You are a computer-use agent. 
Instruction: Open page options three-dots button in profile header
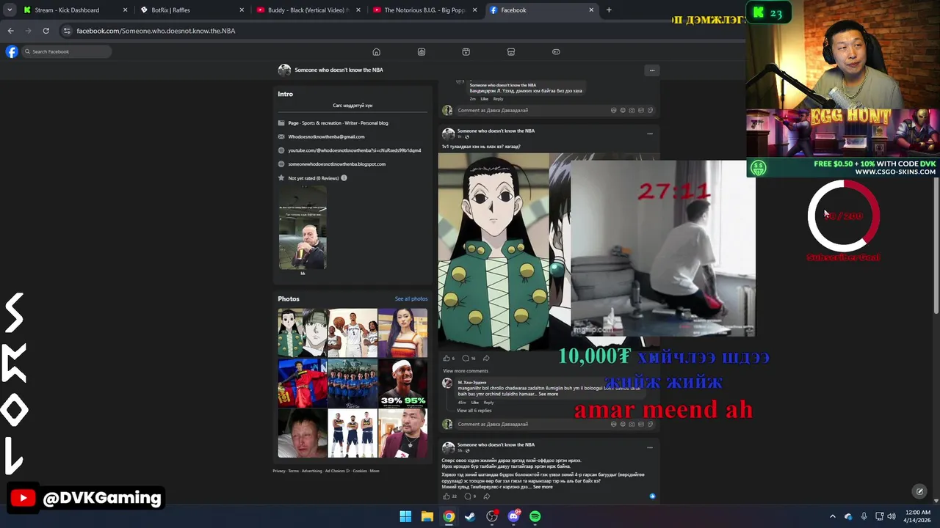tap(651, 70)
